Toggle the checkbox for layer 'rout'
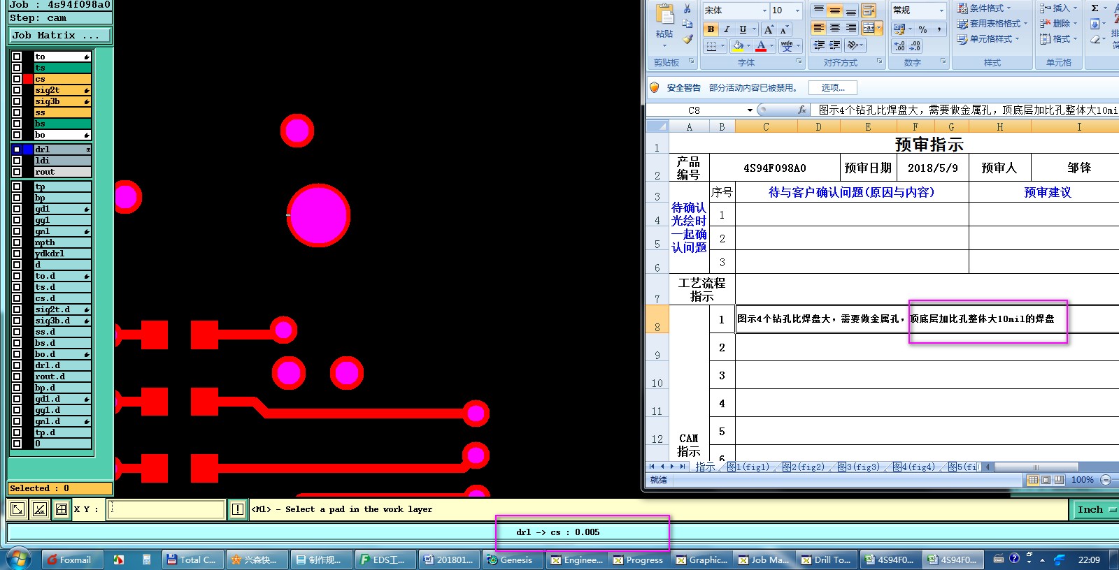 pos(17,172)
